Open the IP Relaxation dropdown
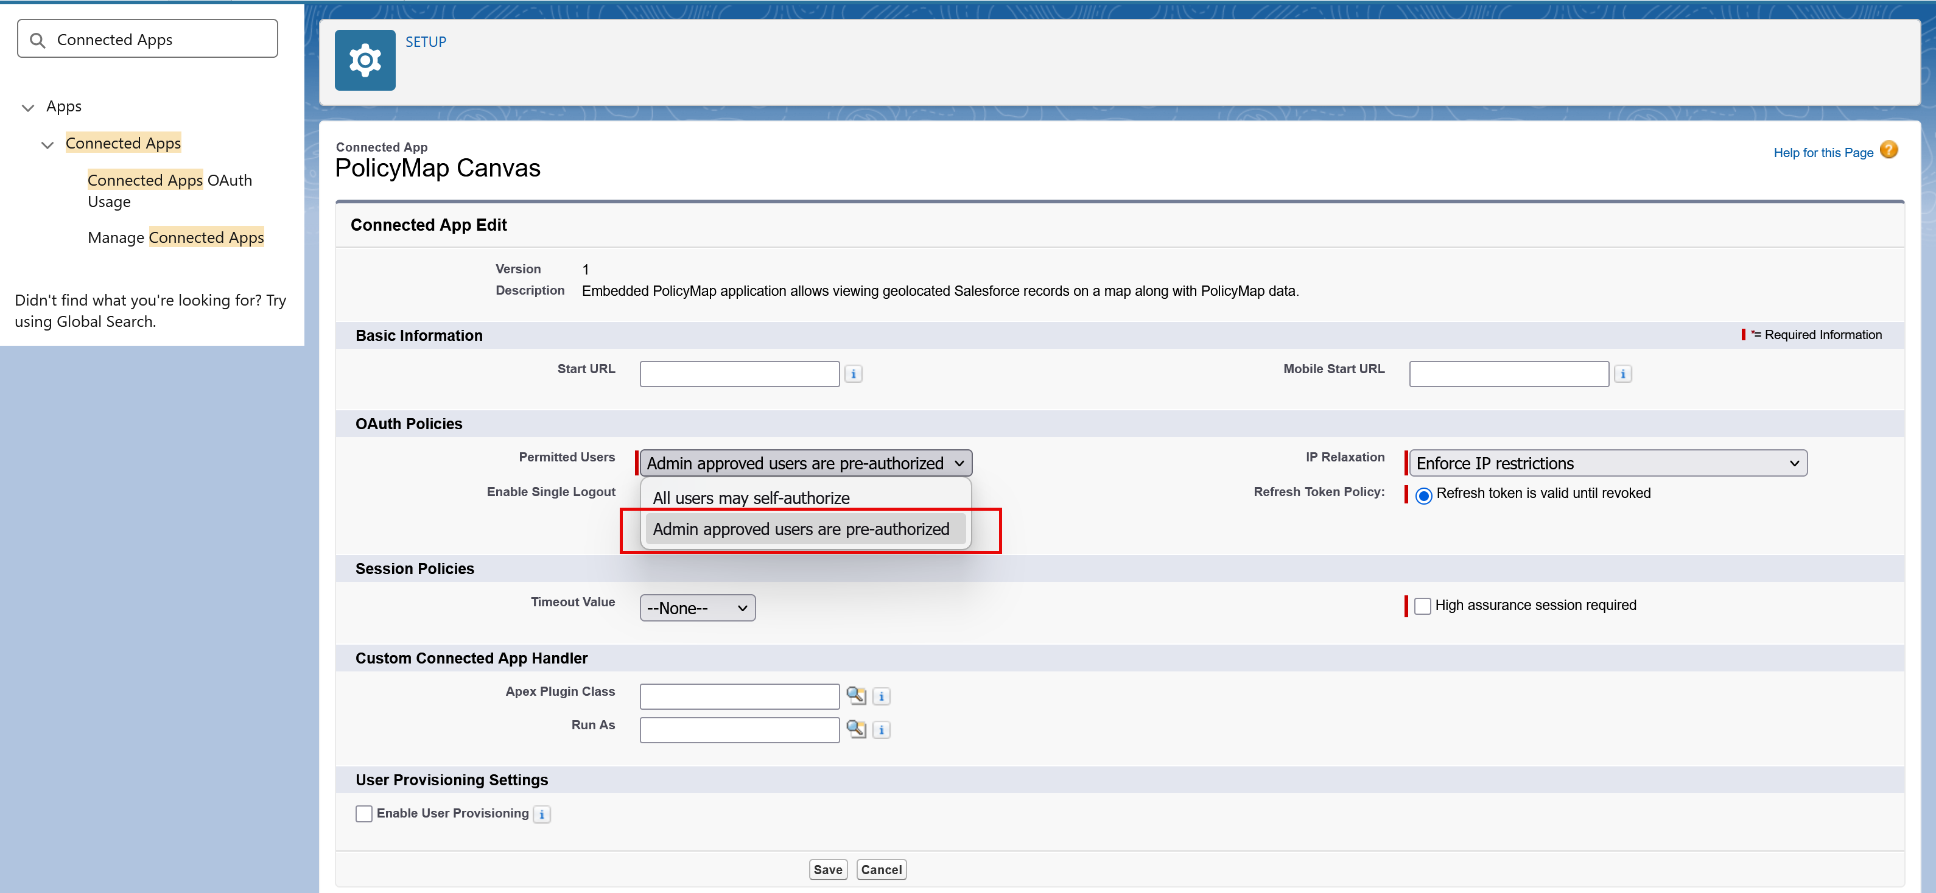 (x=1608, y=464)
